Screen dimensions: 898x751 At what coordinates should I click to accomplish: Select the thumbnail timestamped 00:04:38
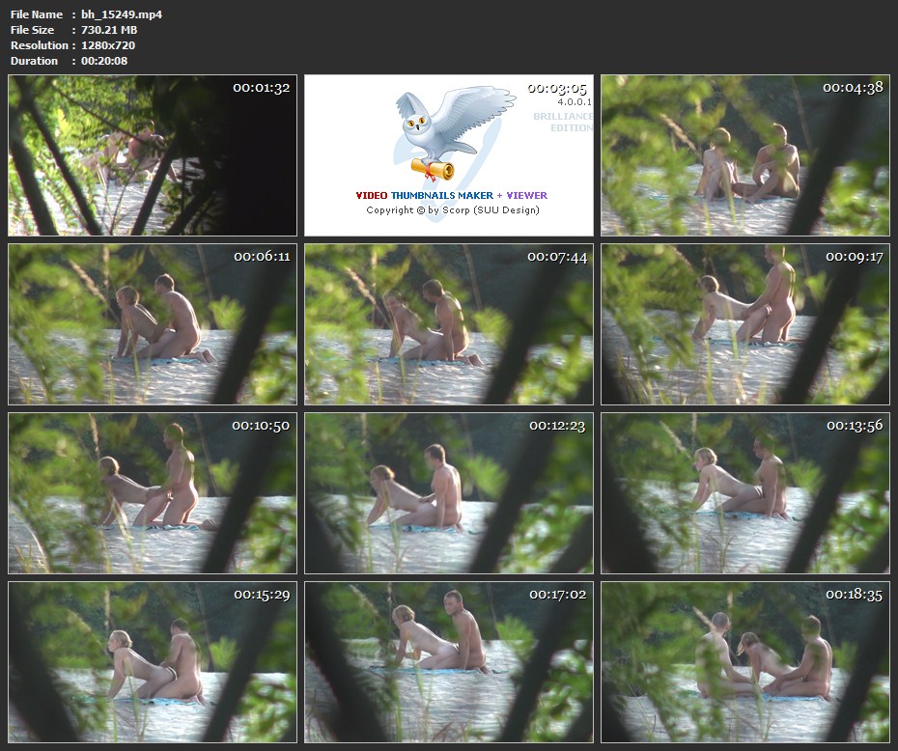click(744, 155)
